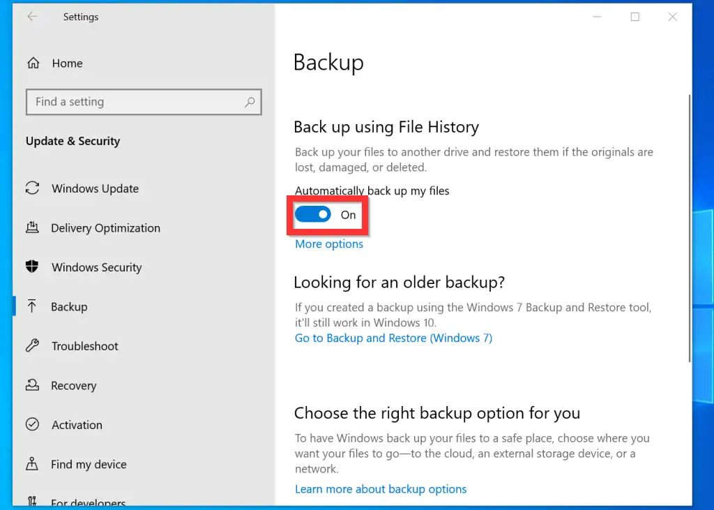
Task: Click the Backup page heading
Action: (x=328, y=62)
